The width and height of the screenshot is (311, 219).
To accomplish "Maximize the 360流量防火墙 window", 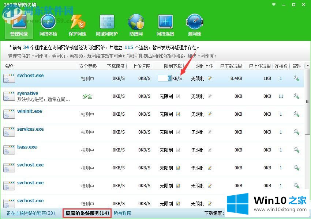I will coord(293,4).
